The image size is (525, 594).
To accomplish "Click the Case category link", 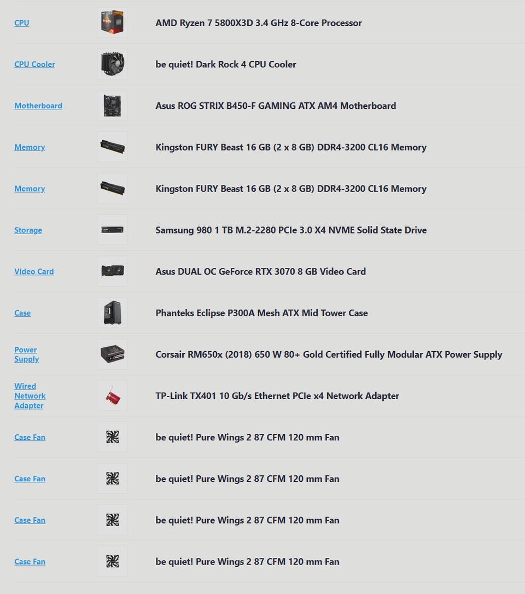I will [22, 313].
